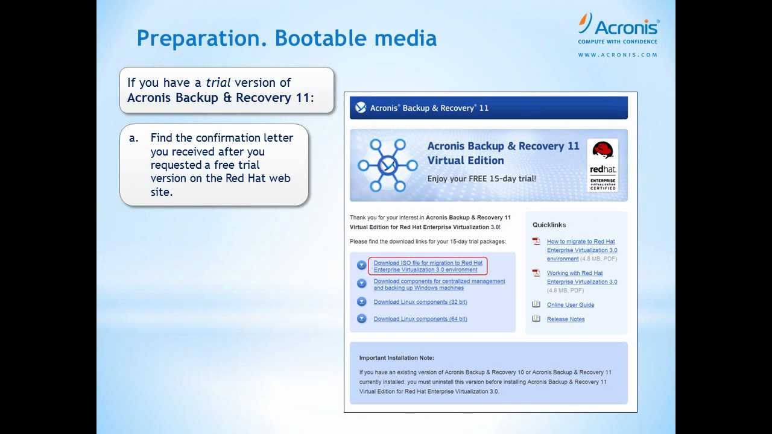This screenshot has height=434, width=772.
Task: Open the Release Notes link
Action: click(x=566, y=319)
